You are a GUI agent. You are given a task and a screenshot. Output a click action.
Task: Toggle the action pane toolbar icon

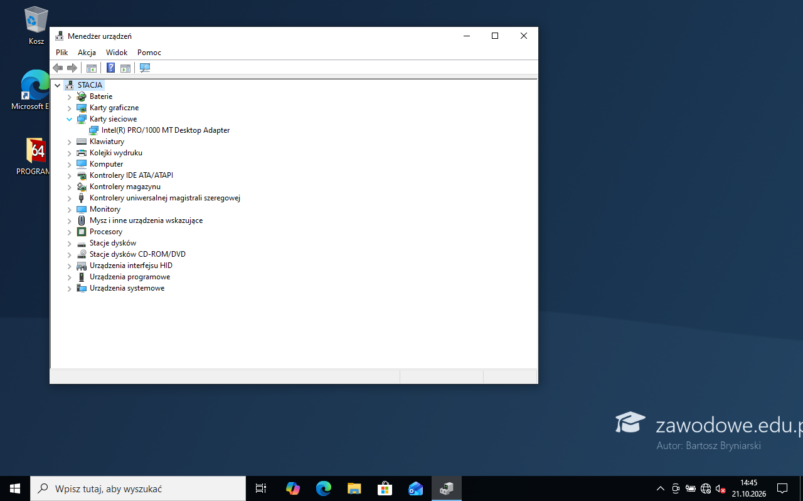click(125, 68)
